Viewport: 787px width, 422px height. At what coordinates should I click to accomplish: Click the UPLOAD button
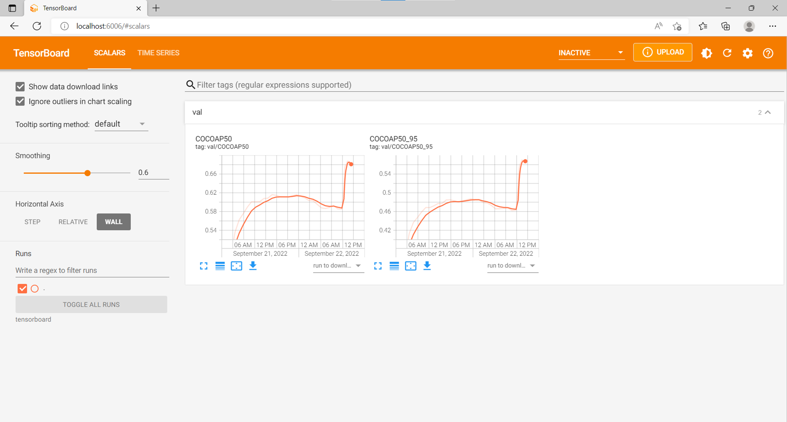tap(663, 52)
